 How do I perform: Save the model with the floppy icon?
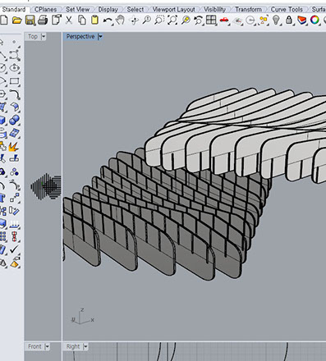(30, 21)
